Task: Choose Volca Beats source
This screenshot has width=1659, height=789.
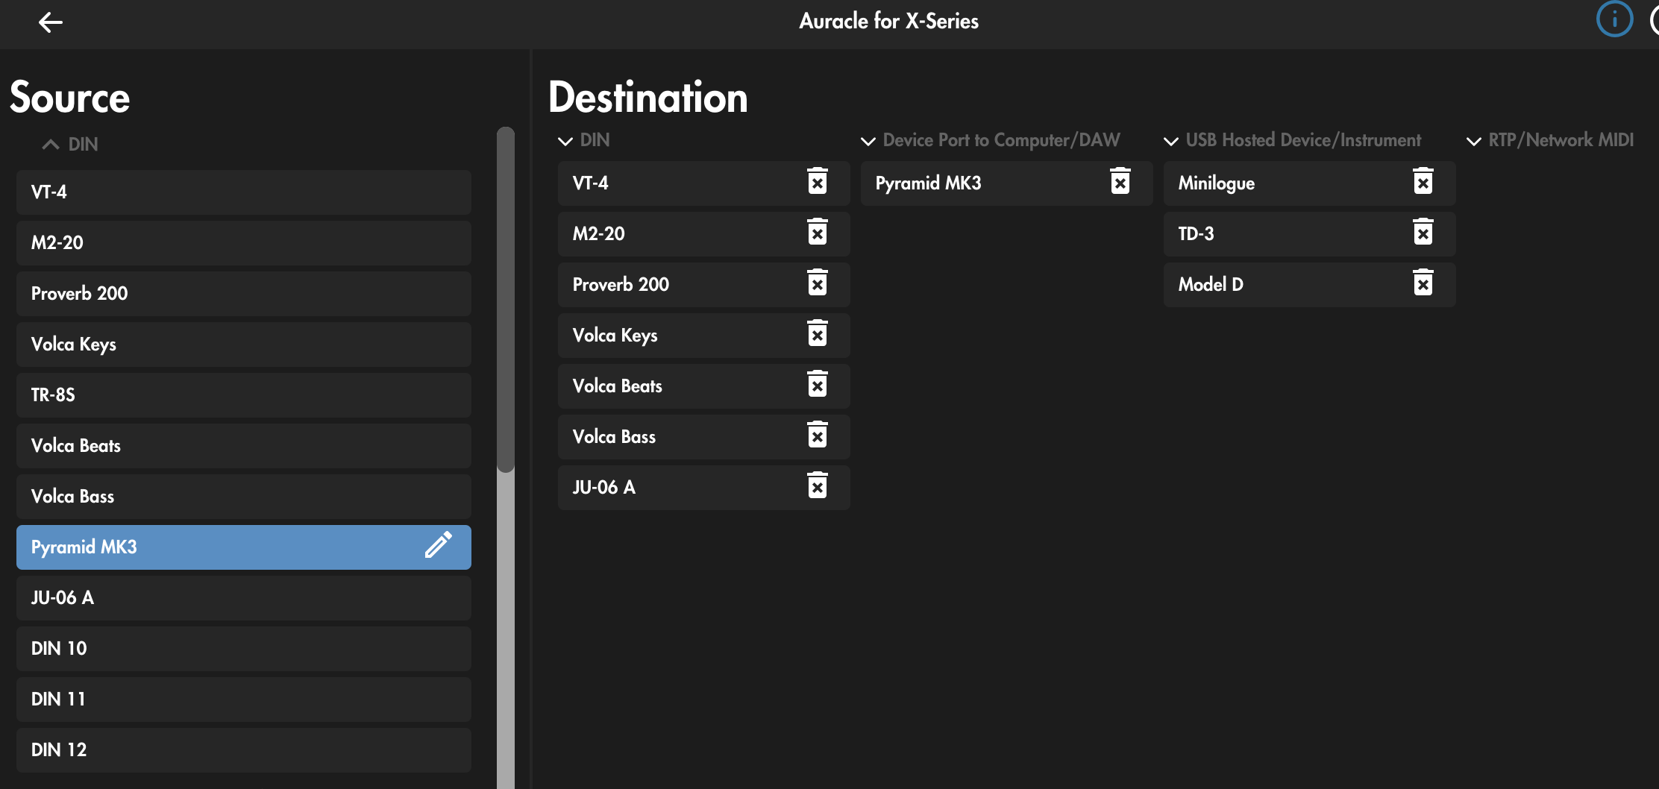Action: (244, 446)
